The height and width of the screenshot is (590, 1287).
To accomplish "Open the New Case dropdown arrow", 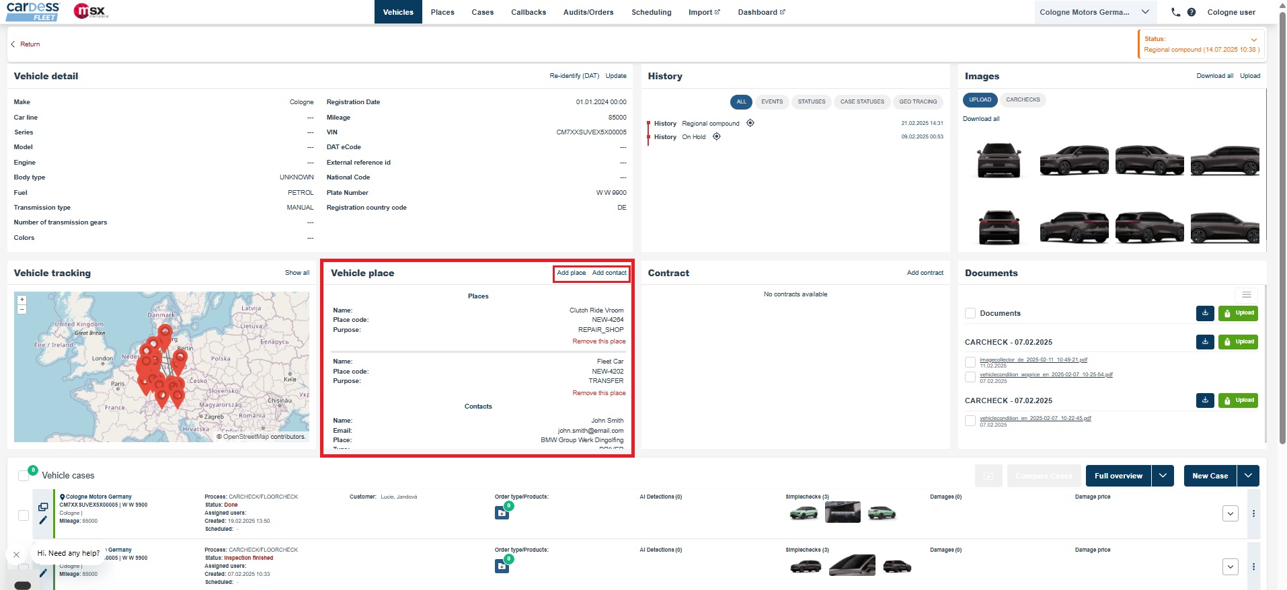I will [1248, 476].
